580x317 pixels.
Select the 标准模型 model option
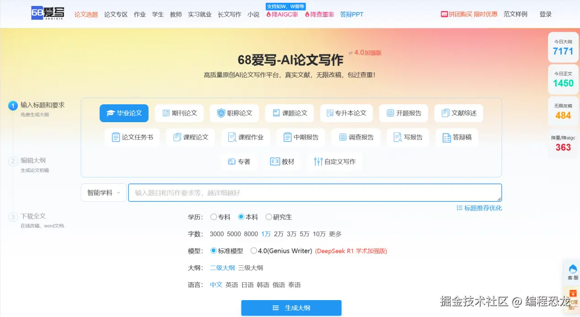(226, 251)
